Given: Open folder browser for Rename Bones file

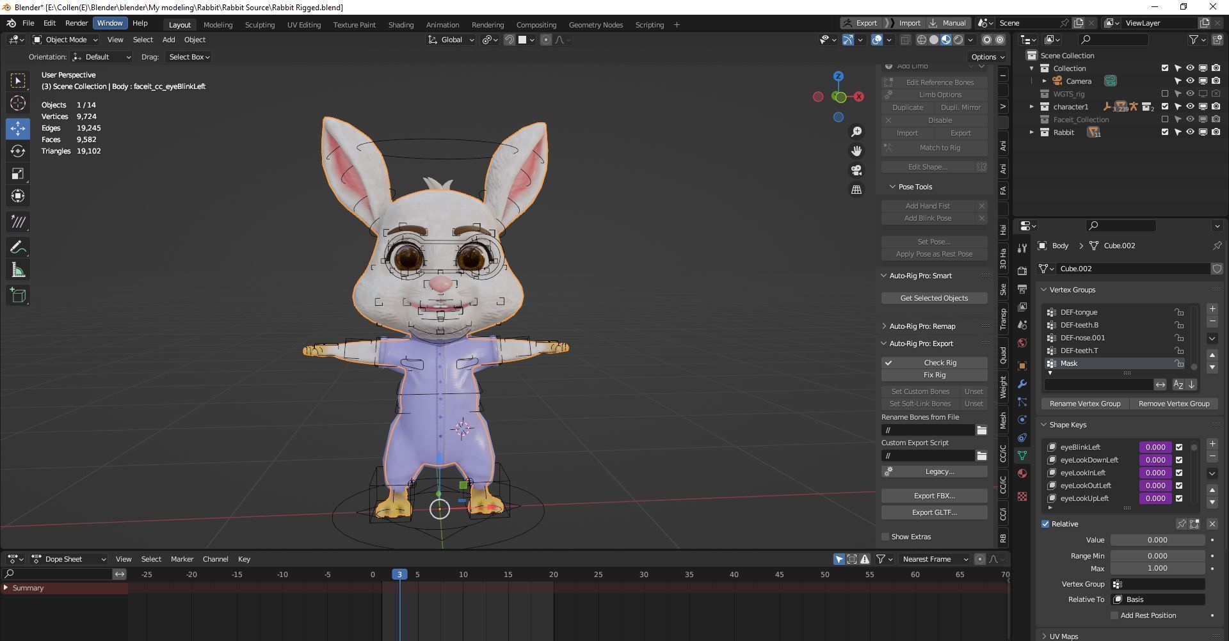Looking at the screenshot, I should tap(981, 430).
